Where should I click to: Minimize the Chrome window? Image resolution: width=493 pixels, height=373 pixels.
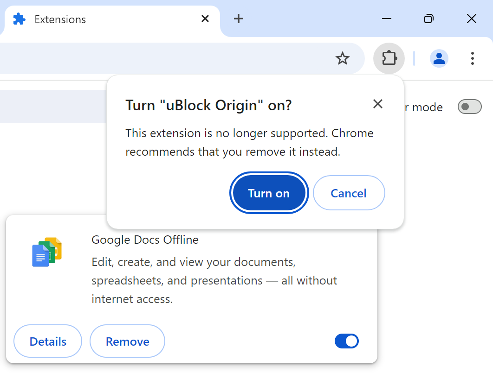(387, 19)
